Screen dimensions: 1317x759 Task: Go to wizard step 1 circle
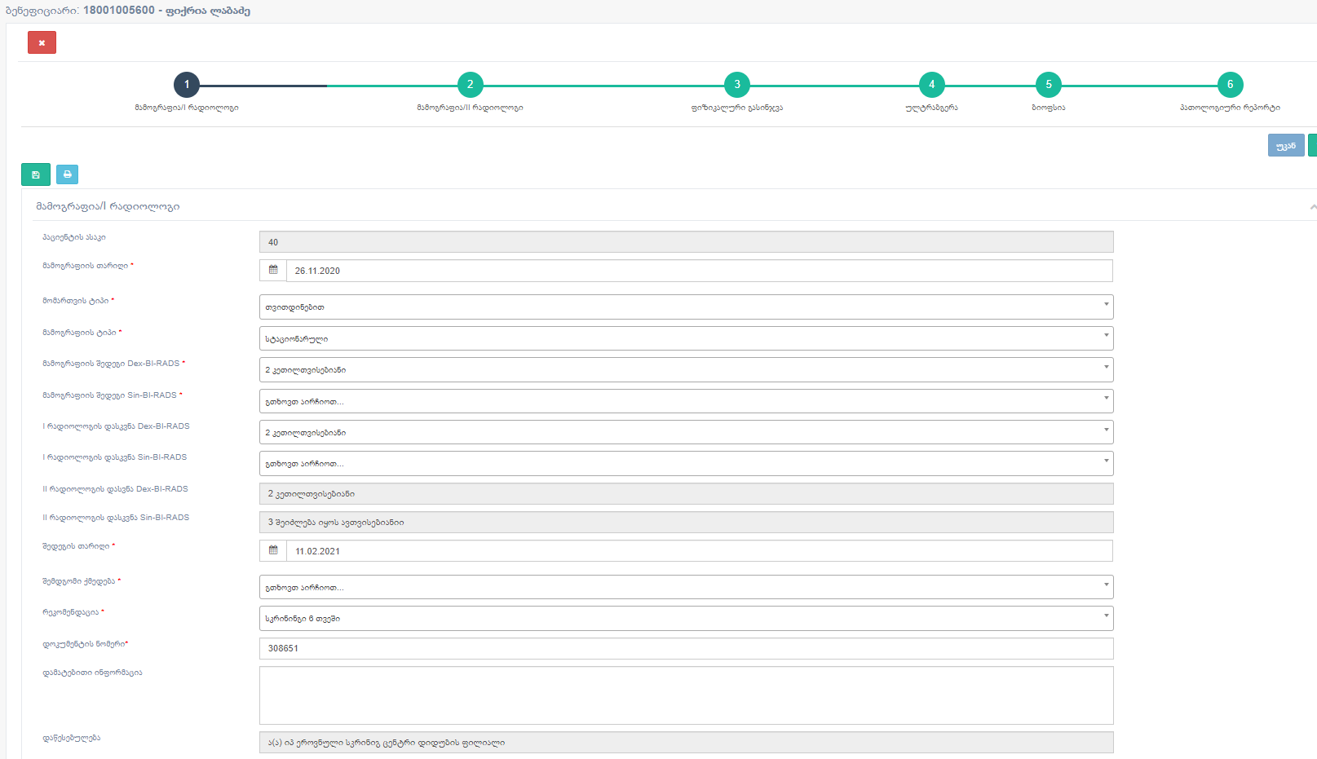[187, 85]
